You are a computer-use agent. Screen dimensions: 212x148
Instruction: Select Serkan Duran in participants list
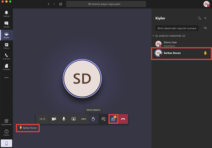click(x=181, y=53)
